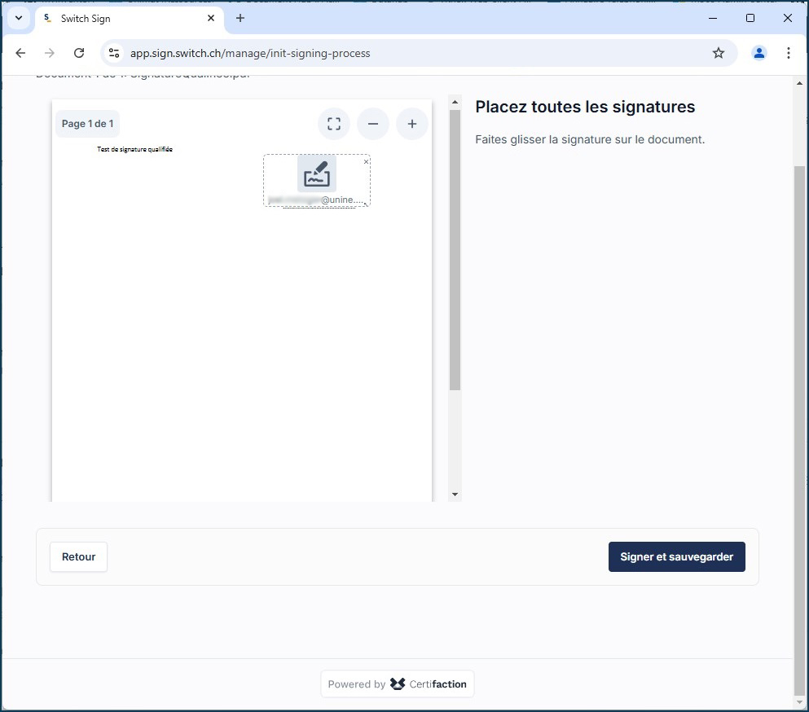Open the Powered by Certifaction link
The image size is (809, 712).
398,684
